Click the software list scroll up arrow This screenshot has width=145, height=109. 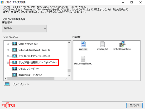point(69,42)
